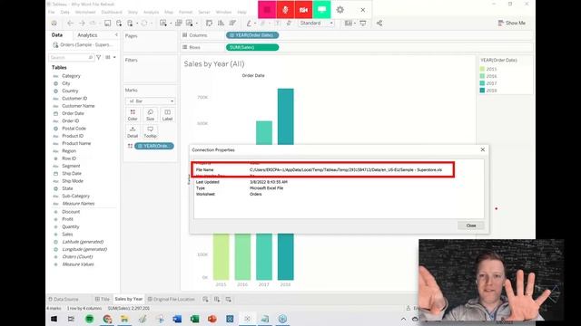Viewport: 581px width, 326px height.
Task: Select the Customer Name field
Action: pos(78,106)
